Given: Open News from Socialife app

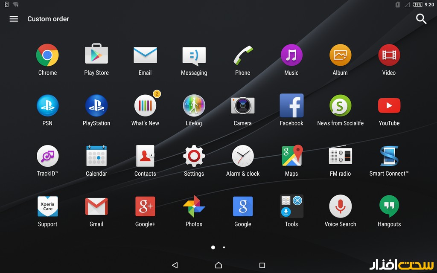Looking at the screenshot, I should (x=340, y=106).
